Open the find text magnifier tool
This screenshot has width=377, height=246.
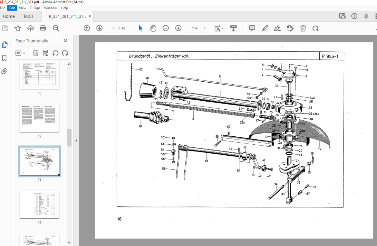[56, 28]
